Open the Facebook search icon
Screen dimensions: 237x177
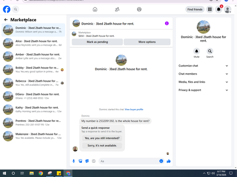(16, 9)
